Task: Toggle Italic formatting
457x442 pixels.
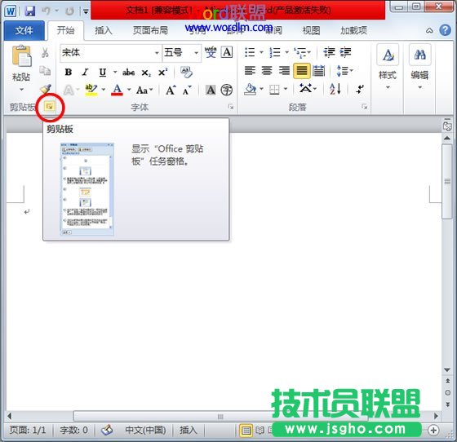Action: tap(85, 73)
